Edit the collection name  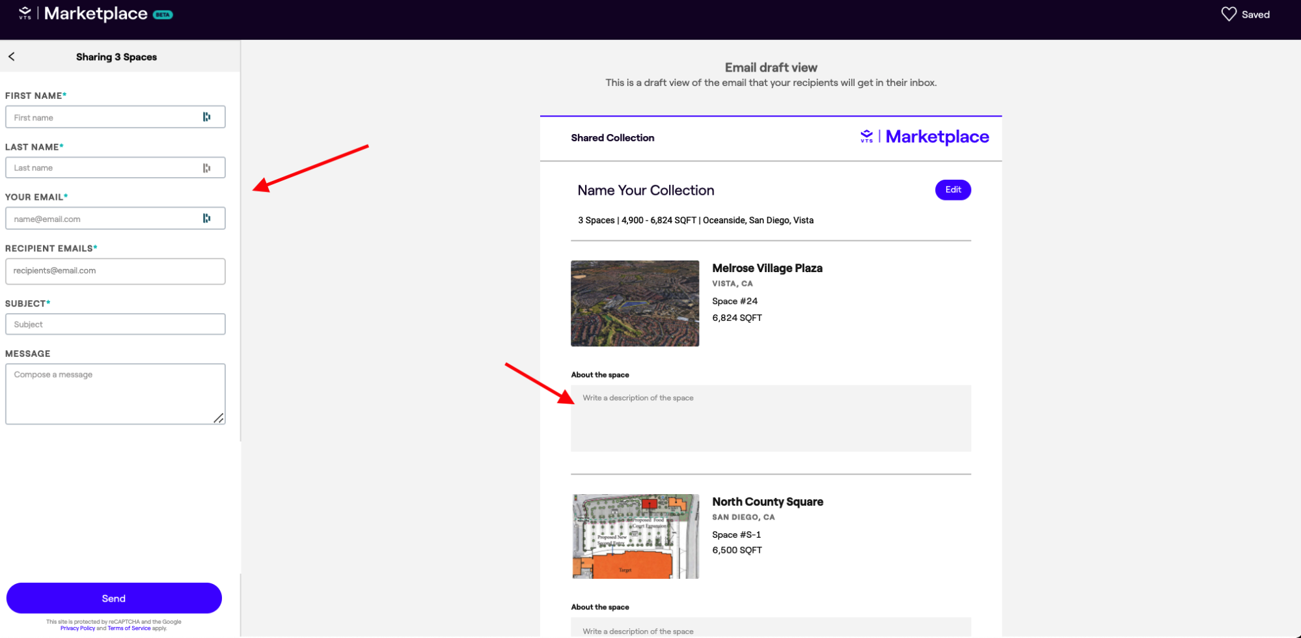tap(953, 190)
